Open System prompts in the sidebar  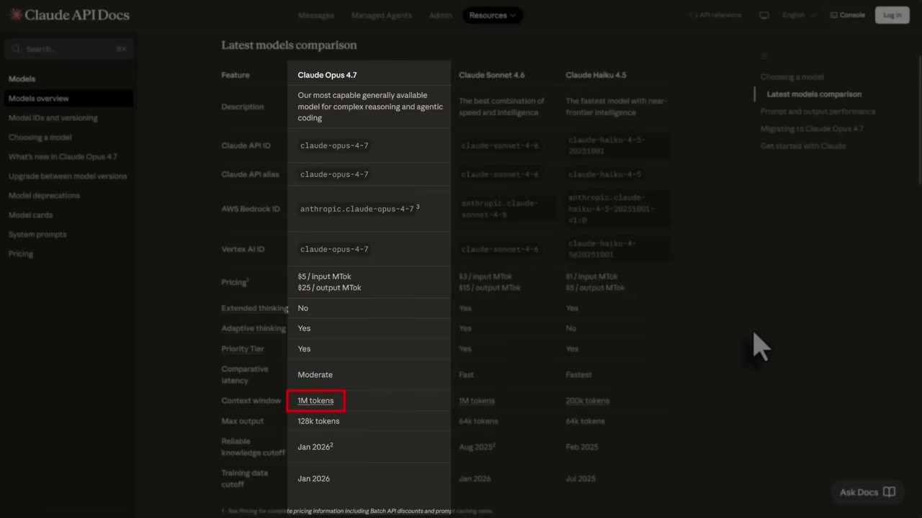(x=37, y=235)
